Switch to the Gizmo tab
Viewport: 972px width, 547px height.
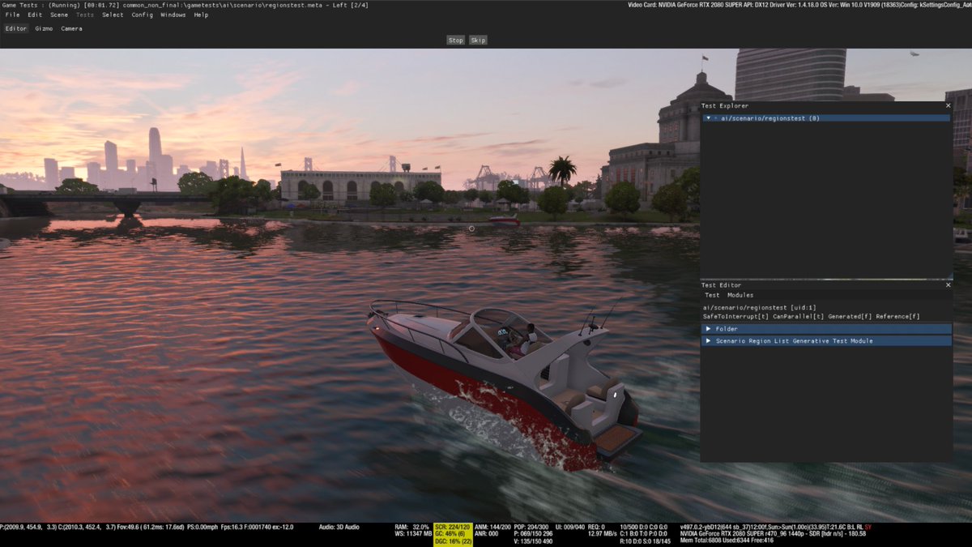[x=44, y=28]
